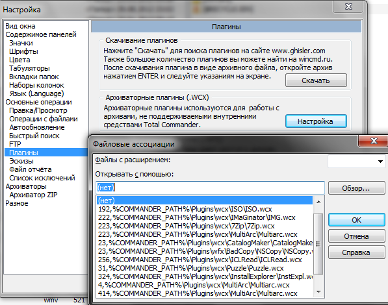This screenshot has height=305, width=388.
Task: Click the plugin list scroll up arrow
Action: [318, 202]
